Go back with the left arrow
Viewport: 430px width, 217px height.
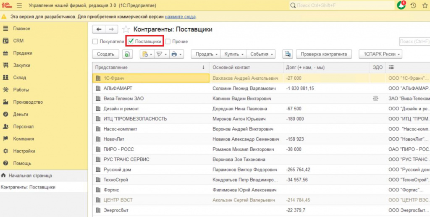[x=99, y=29]
